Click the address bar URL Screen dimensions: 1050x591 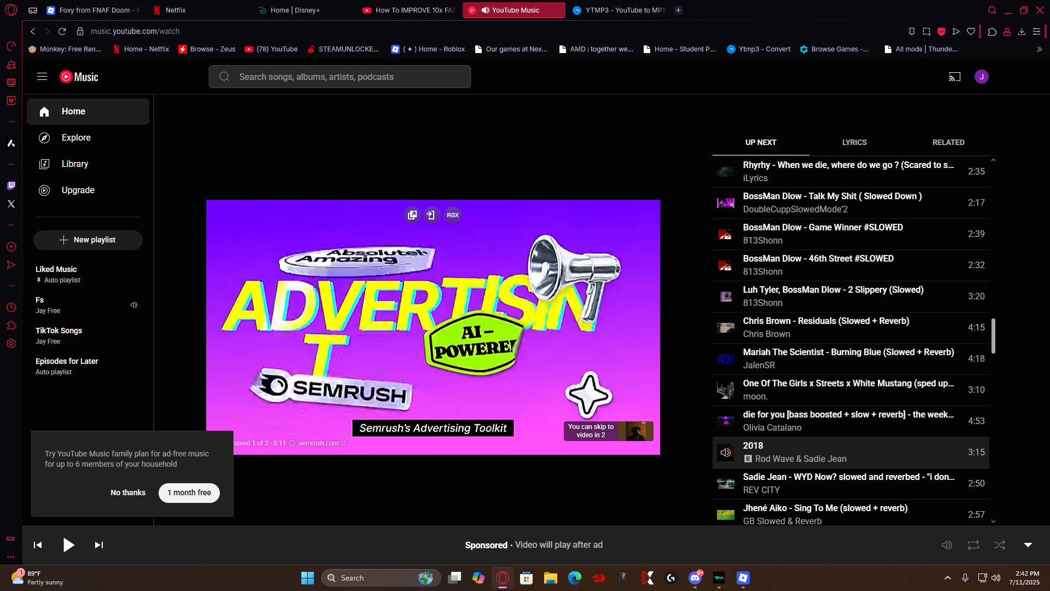tap(135, 32)
